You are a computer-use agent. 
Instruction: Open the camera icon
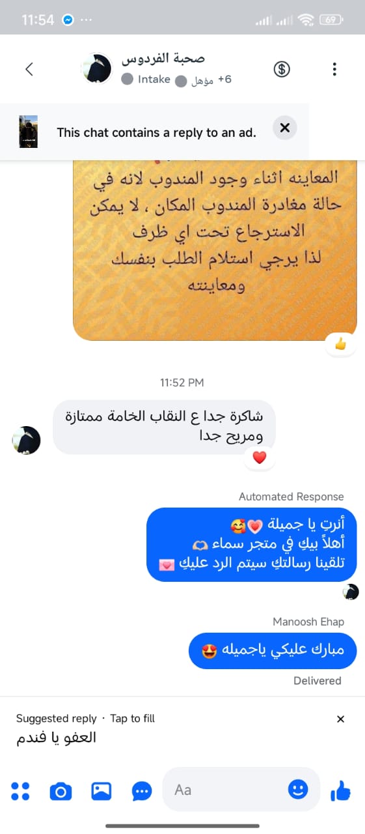[61, 792]
